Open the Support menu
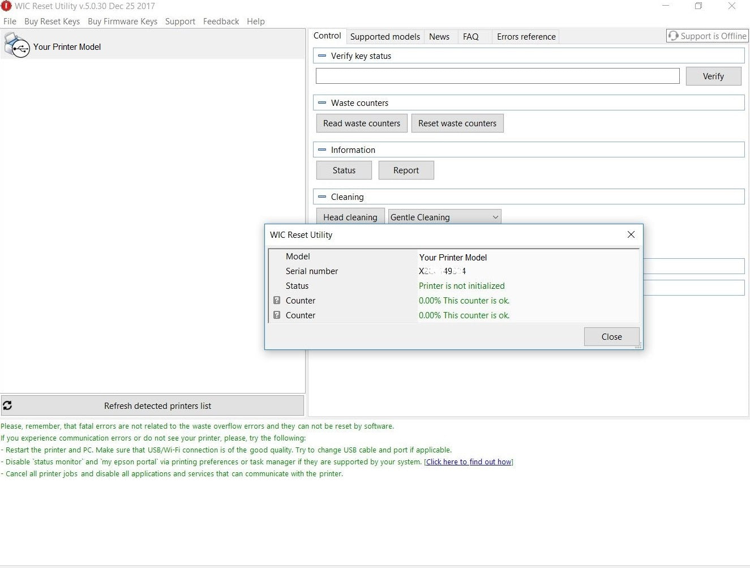This screenshot has height=568, width=750. pyautogui.click(x=180, y=21)
